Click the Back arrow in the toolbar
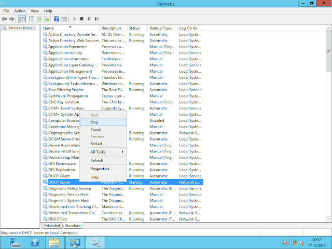 4,19
